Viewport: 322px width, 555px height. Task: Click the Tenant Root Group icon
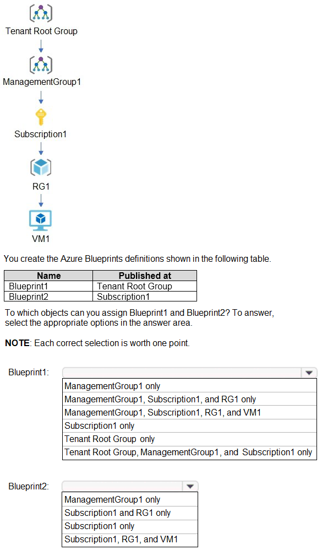[41, 13]
